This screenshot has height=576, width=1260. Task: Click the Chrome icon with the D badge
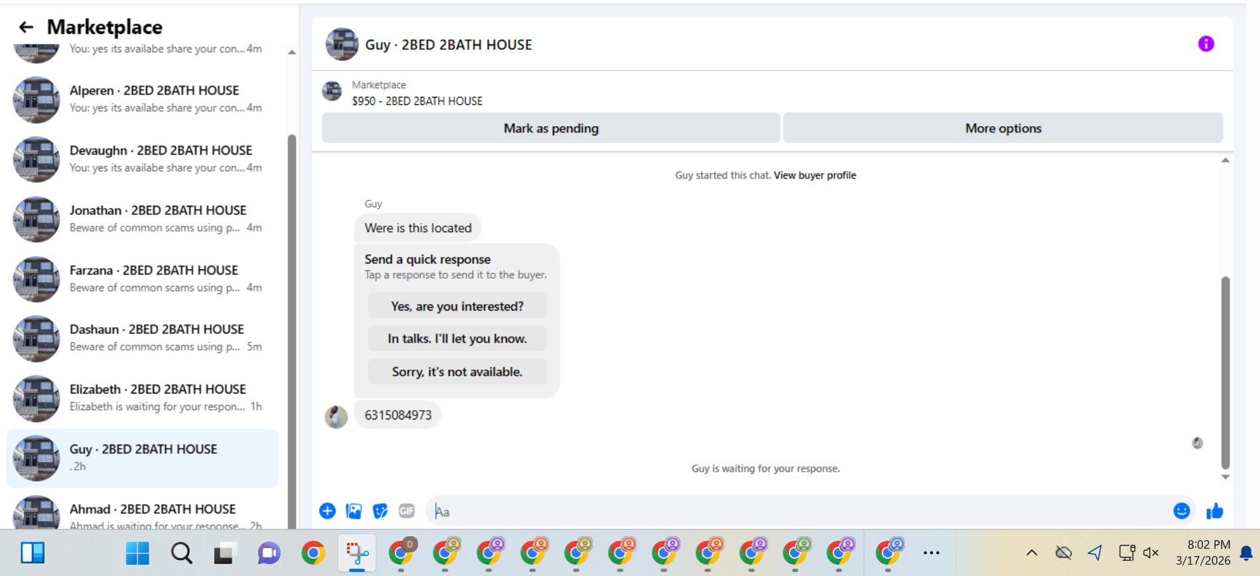[401, 553]
